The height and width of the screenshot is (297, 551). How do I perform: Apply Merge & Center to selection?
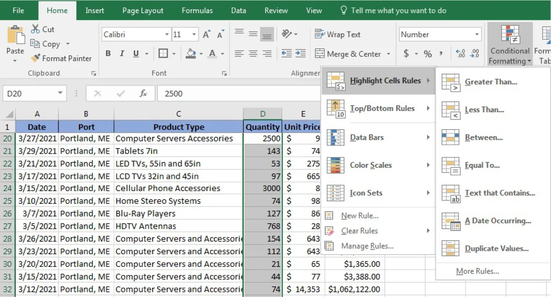(x=349, y=54)
